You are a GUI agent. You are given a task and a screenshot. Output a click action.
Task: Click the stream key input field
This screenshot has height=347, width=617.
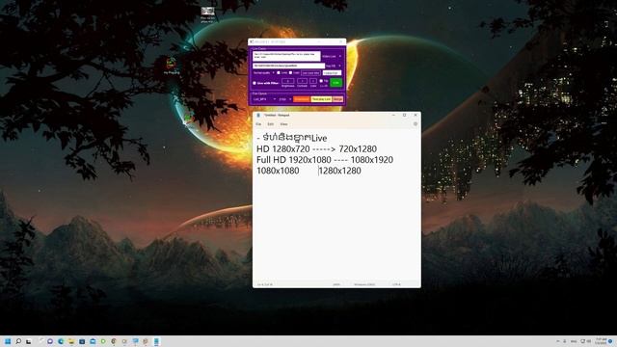pyautogui.click(x=289, y=66)
